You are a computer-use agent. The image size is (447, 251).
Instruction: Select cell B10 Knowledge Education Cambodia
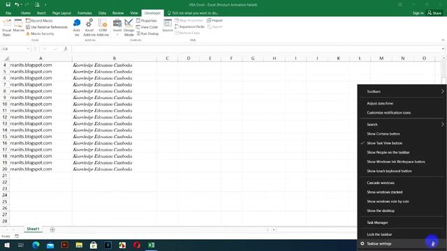pos(115,104)
